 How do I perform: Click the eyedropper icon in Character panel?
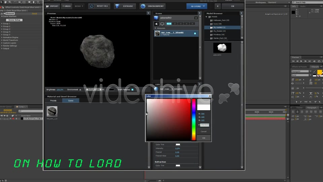pyautogui.click(x=315, y=71)
